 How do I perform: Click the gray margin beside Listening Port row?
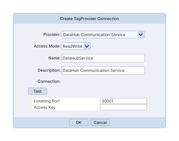click(30, 101)
